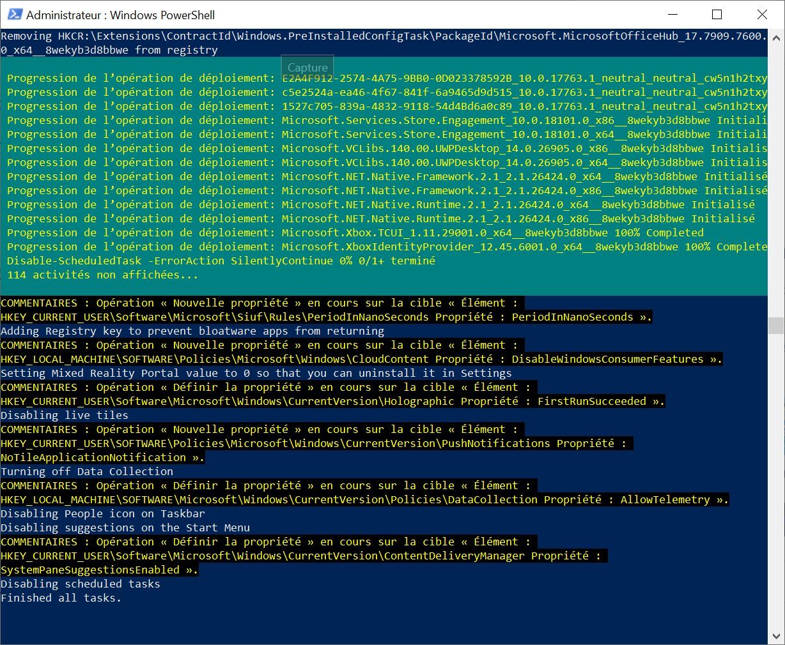Click the 'Disabling live tiles' line

65,415
